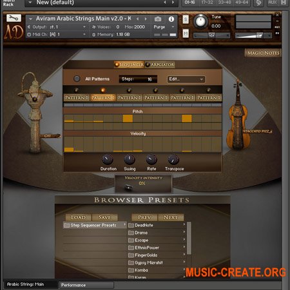
Task: Solo the instrument with the S button
Action: [x=186, y=19]
